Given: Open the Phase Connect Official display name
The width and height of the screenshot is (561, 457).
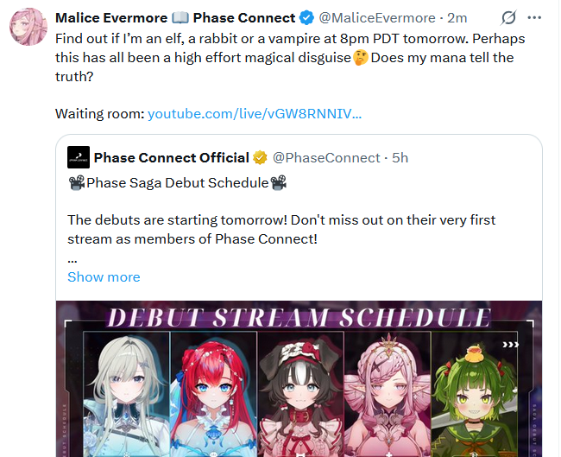Looking at the screenshot, I should [171, 157].
